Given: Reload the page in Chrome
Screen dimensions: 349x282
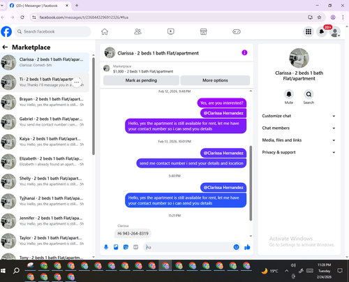Looking at the screenshot, I should [x=22, y=17].
